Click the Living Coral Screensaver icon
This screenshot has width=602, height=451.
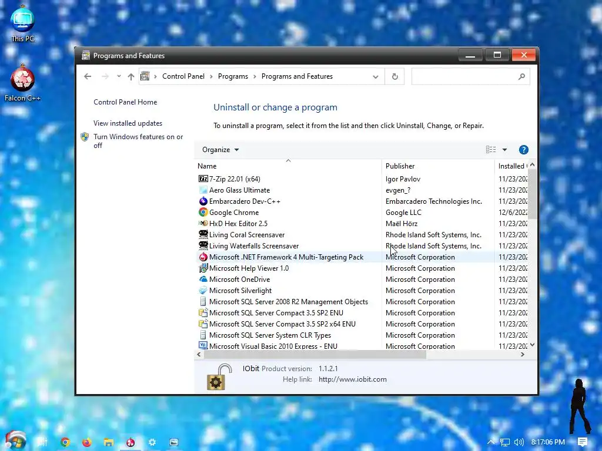click(x=203, y=234)
